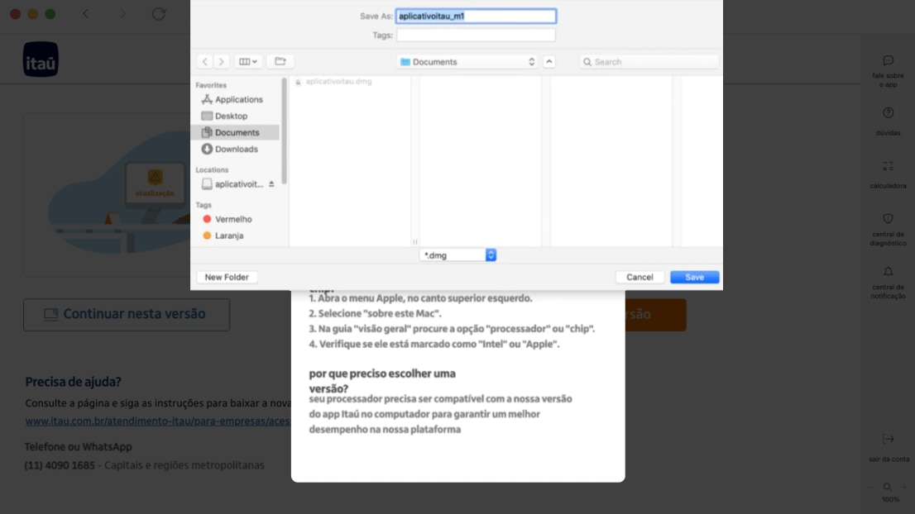Click the phone number (11) 4090 1685
The width and height of the screenshot is (915, 514).
(x=60, y=465)
